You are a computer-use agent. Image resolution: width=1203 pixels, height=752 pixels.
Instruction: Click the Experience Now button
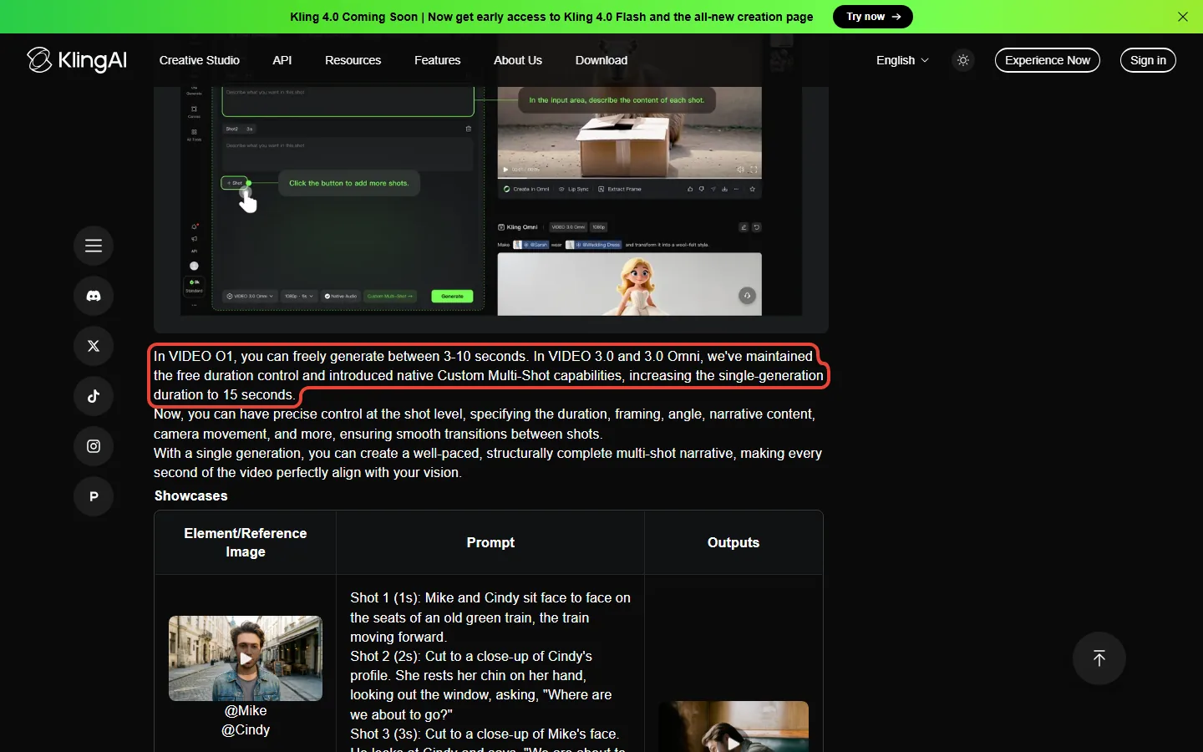[x=1048, y=60]
